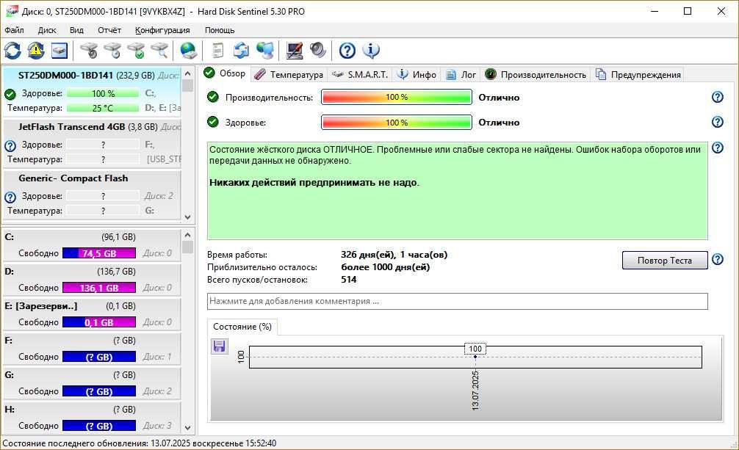Select the Состояние (%) chart tab
Viewport: 739px width, 450px height.
click(242, 327)
